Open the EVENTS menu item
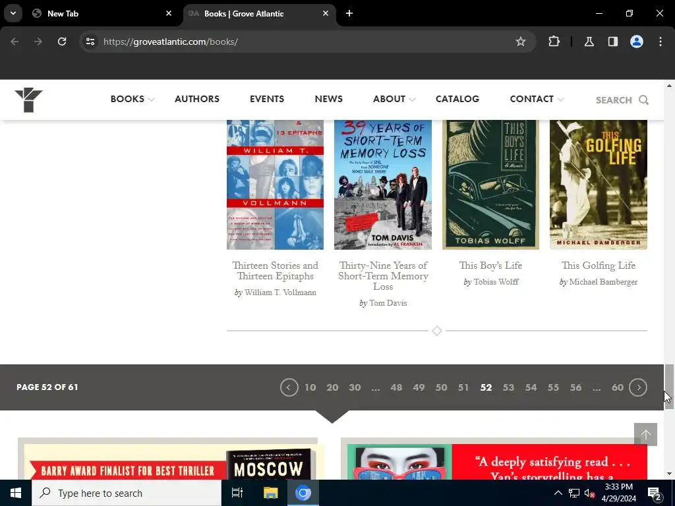675x506 pixels. tap(267, 99)
